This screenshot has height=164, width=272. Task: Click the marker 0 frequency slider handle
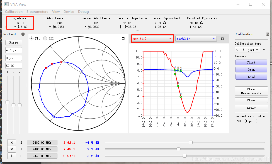(184, 156)
